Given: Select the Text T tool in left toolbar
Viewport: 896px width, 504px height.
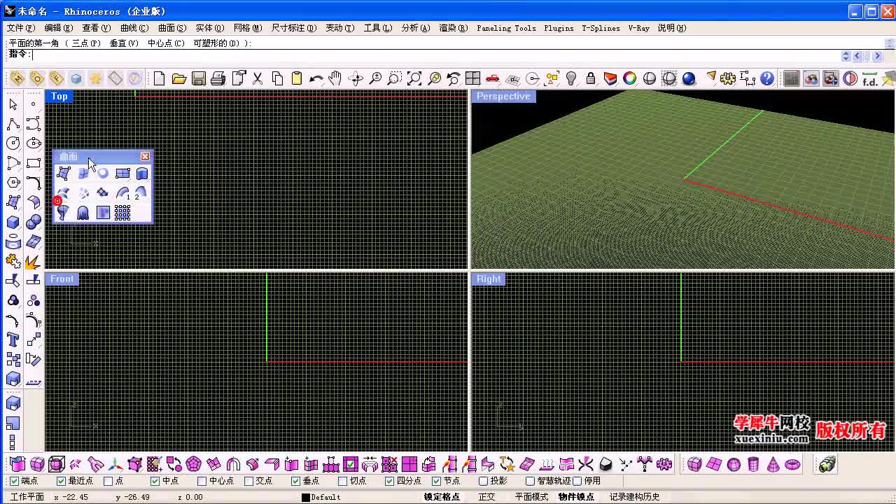Looking at the screenshot, I should point(13,340).
